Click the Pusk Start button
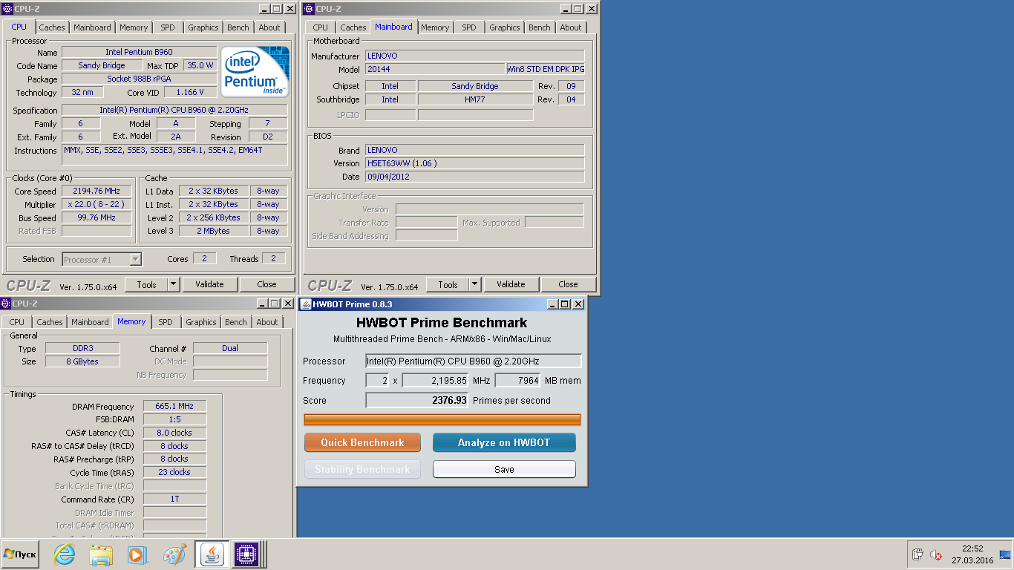Image resolution: width=1014 pixels, height=570 pixels. click(x=20, y=554)
